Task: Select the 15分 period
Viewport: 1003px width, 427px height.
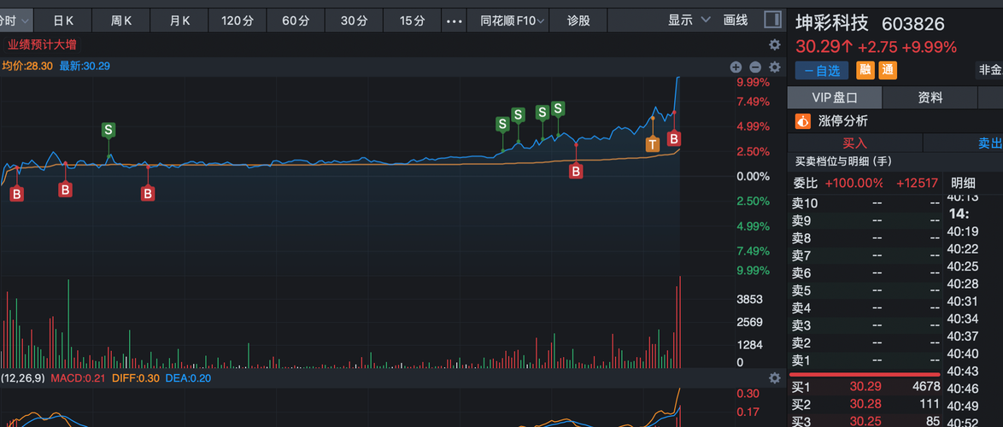Action: coord(412,21)
